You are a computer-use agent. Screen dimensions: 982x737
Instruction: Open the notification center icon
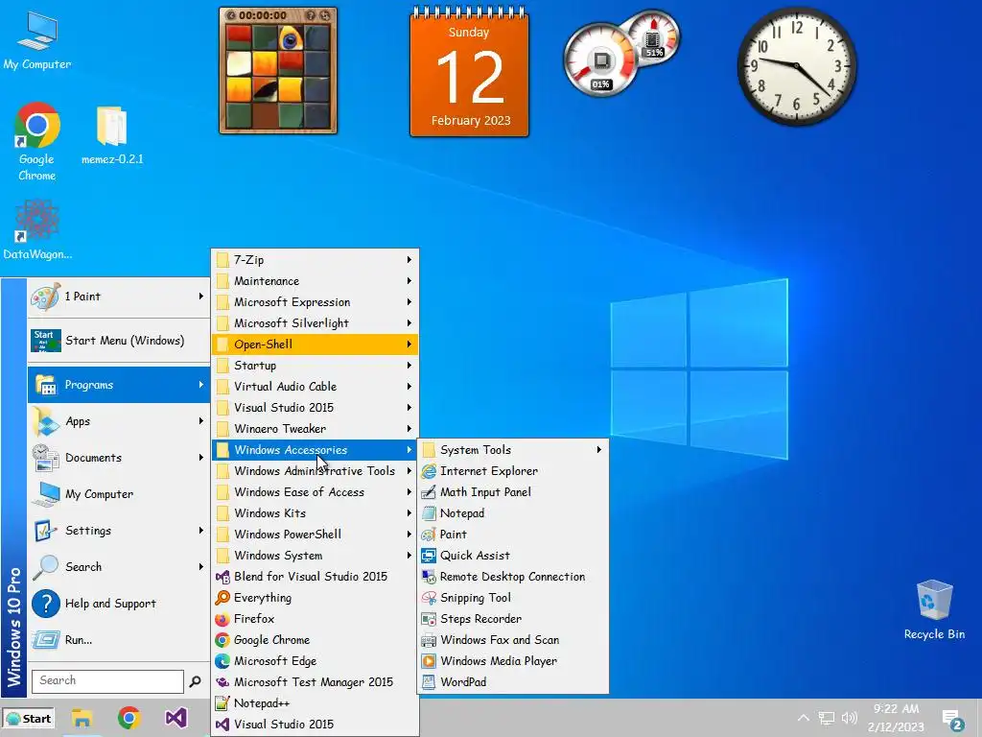click(x=952, y=720)
